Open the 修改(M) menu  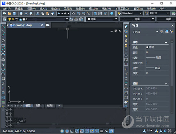click(106, 9)
